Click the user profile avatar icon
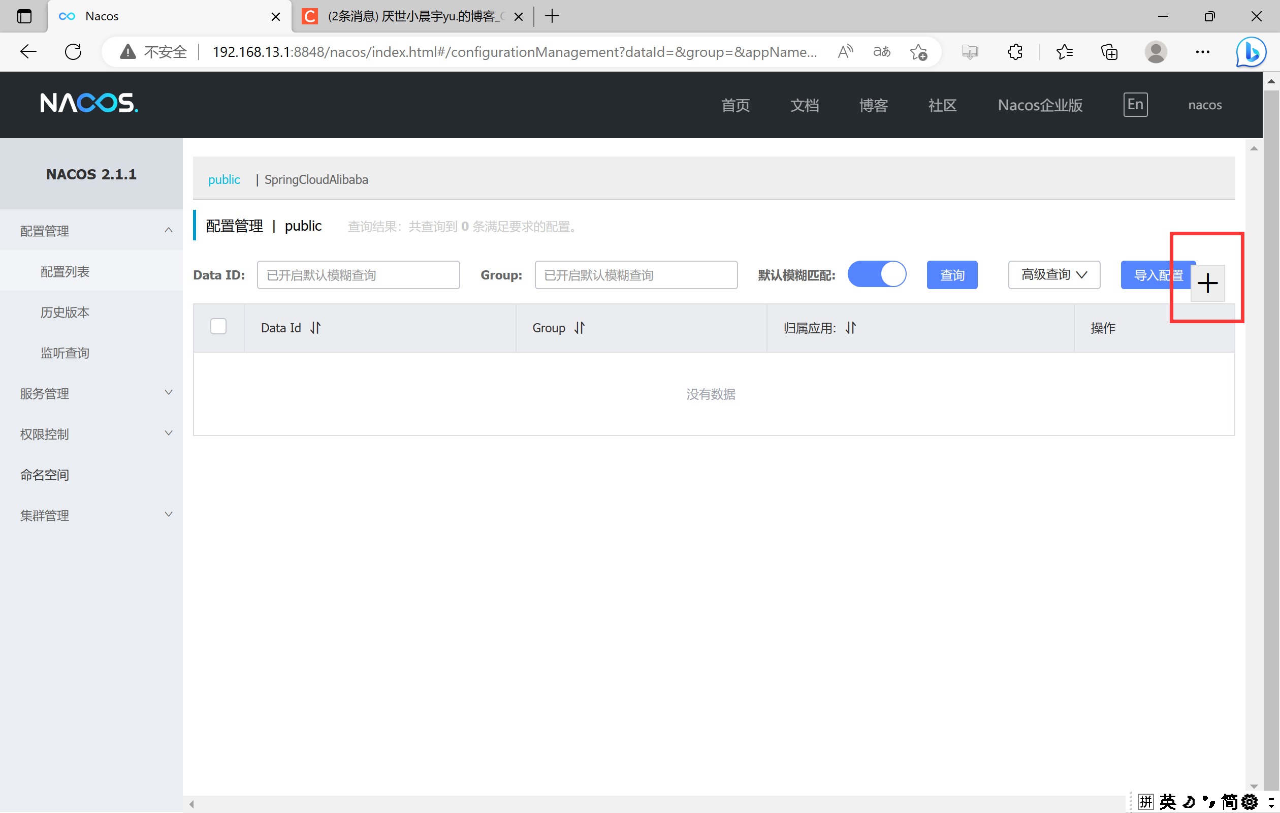 (1155, 52)
